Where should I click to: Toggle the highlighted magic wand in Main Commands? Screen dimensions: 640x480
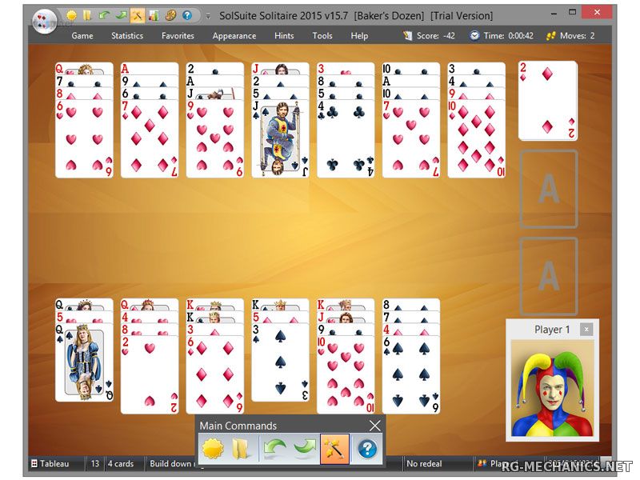334,449
